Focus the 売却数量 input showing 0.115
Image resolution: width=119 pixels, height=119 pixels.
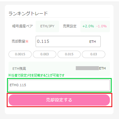coord(68,41)
